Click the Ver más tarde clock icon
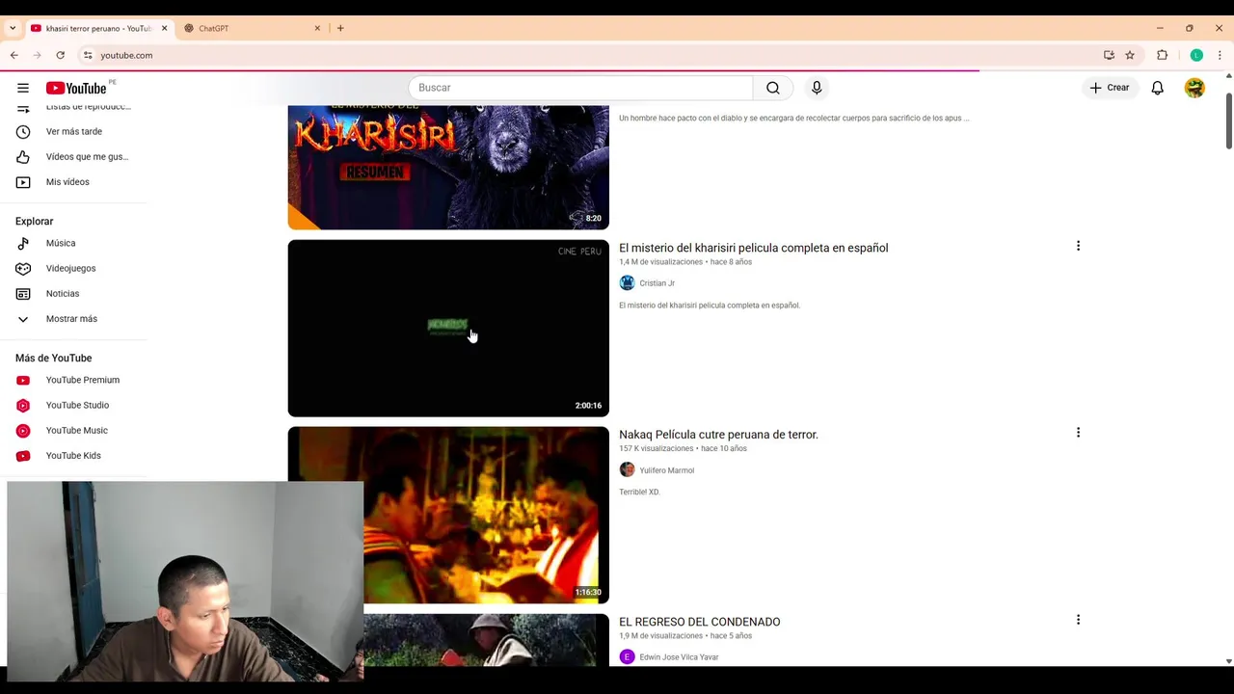The height and width of the screenshot is (694, 1234). [x=23, y=131]
